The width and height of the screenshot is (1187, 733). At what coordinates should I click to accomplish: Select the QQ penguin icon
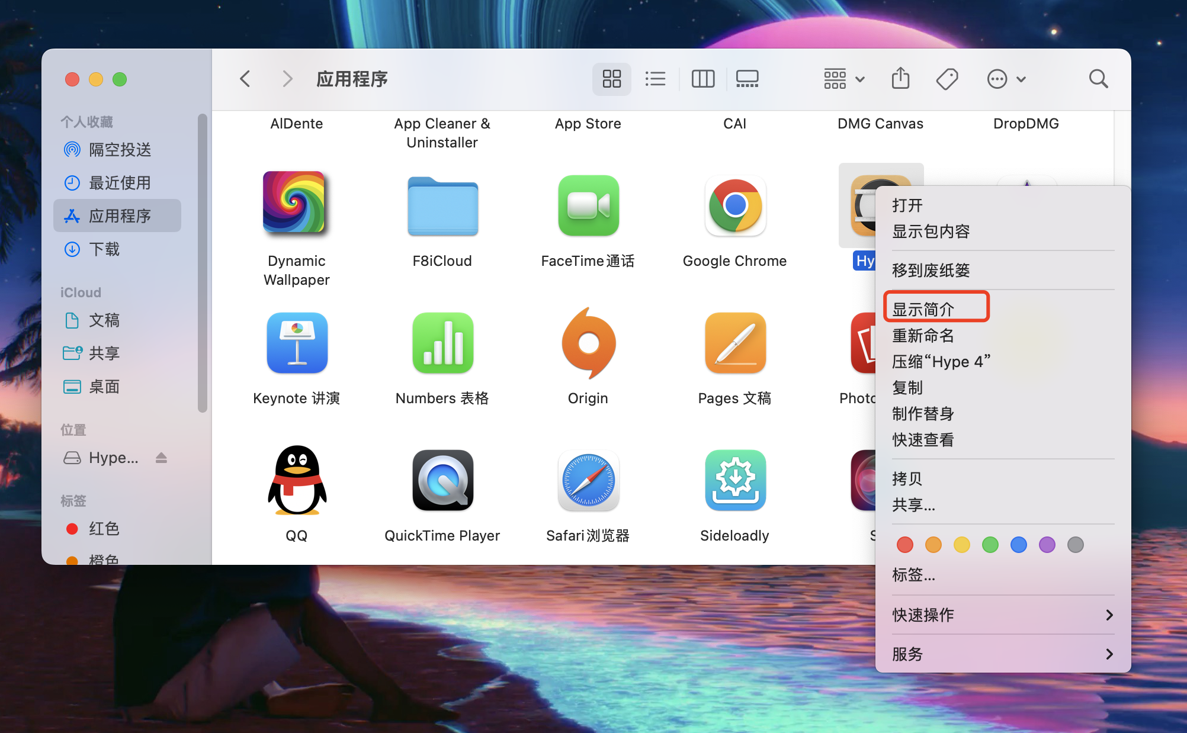(297, 480)
